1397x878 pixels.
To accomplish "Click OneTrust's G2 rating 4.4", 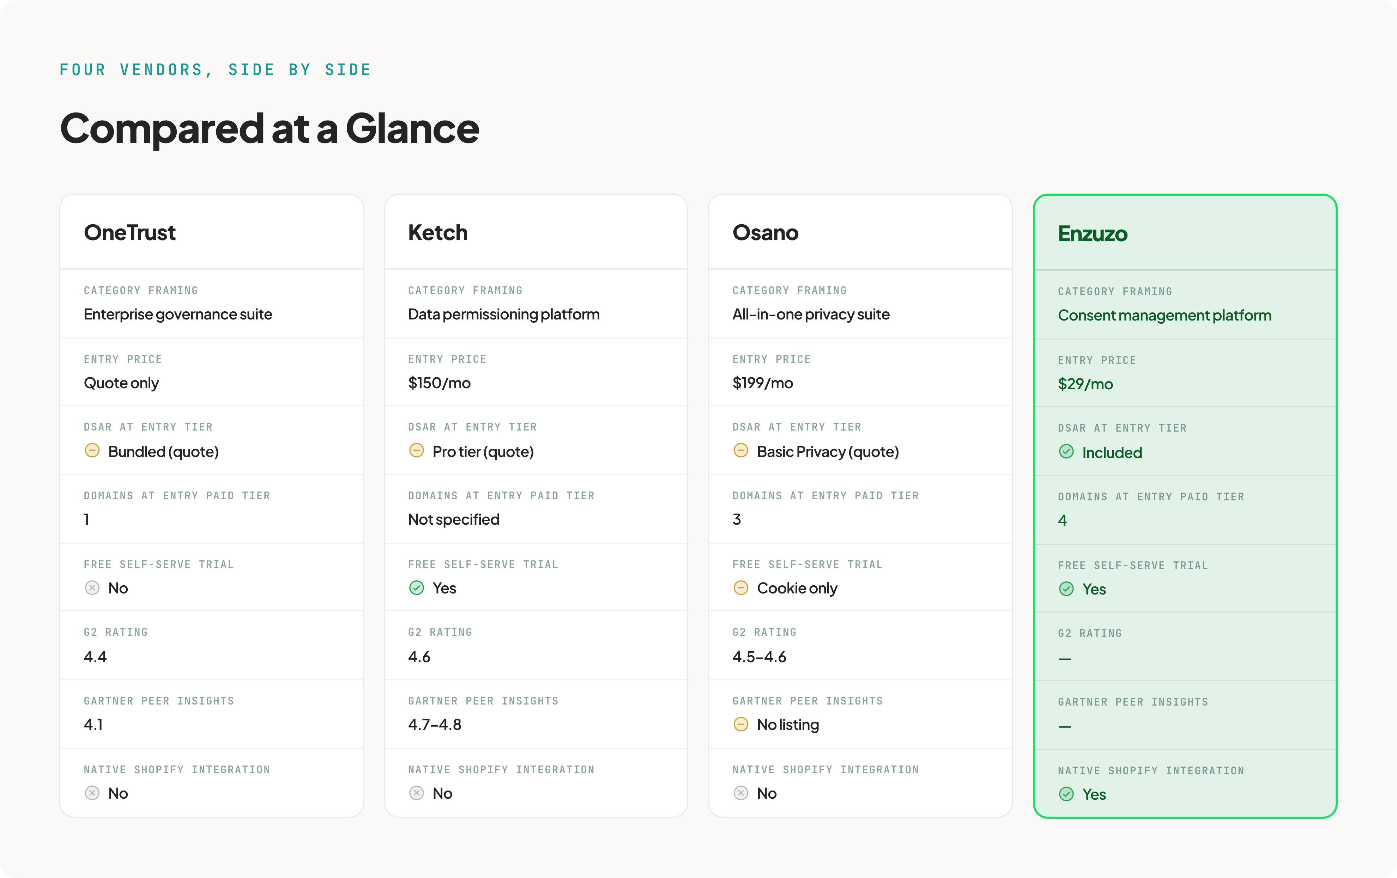I will (x=95, y=657).
